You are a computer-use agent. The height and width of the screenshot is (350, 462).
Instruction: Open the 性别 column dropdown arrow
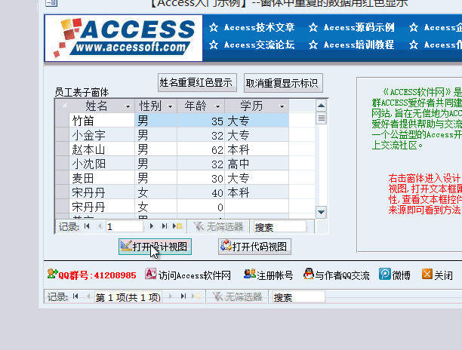pos(170,106)
